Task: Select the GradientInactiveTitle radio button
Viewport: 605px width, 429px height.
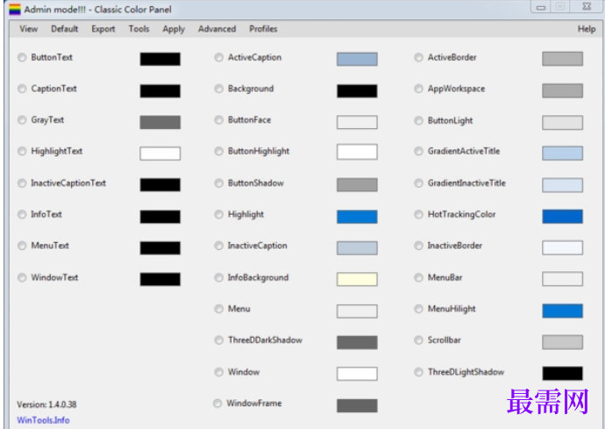Action: 418,183
